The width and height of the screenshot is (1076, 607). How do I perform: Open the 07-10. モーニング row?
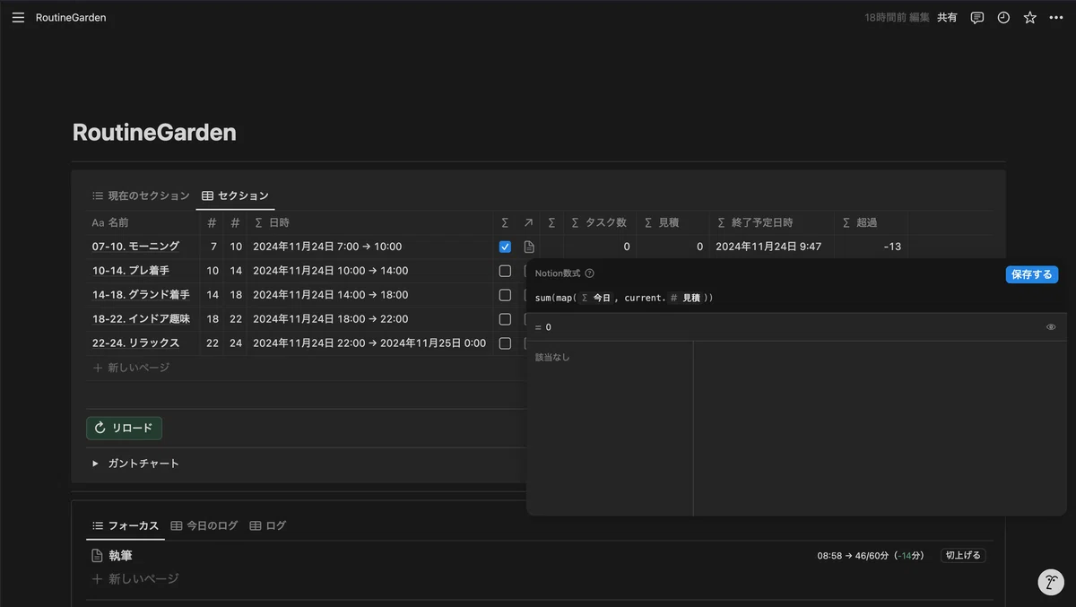tap(135, 247)
